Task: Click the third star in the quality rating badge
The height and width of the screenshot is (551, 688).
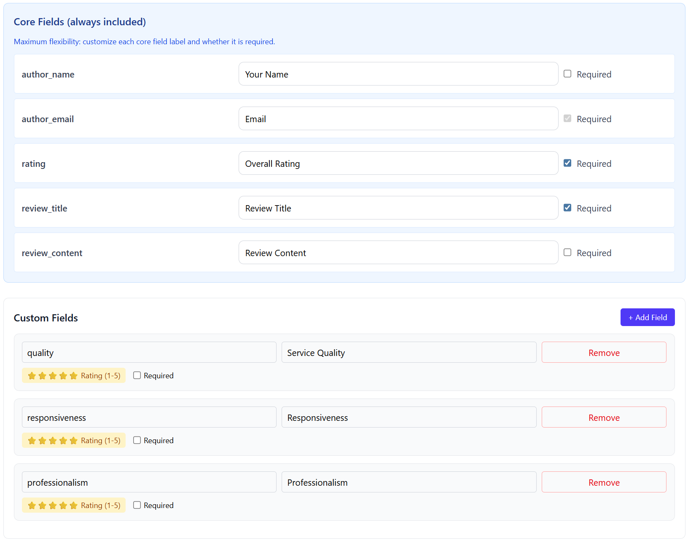Action: [x=53, y=375]
